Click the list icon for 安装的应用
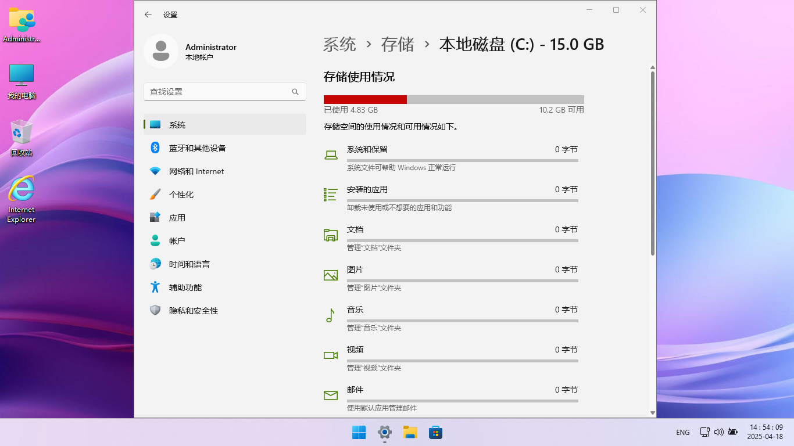This screenshot has width=794, height=446. pyautogui.click(x=331, y=195)
